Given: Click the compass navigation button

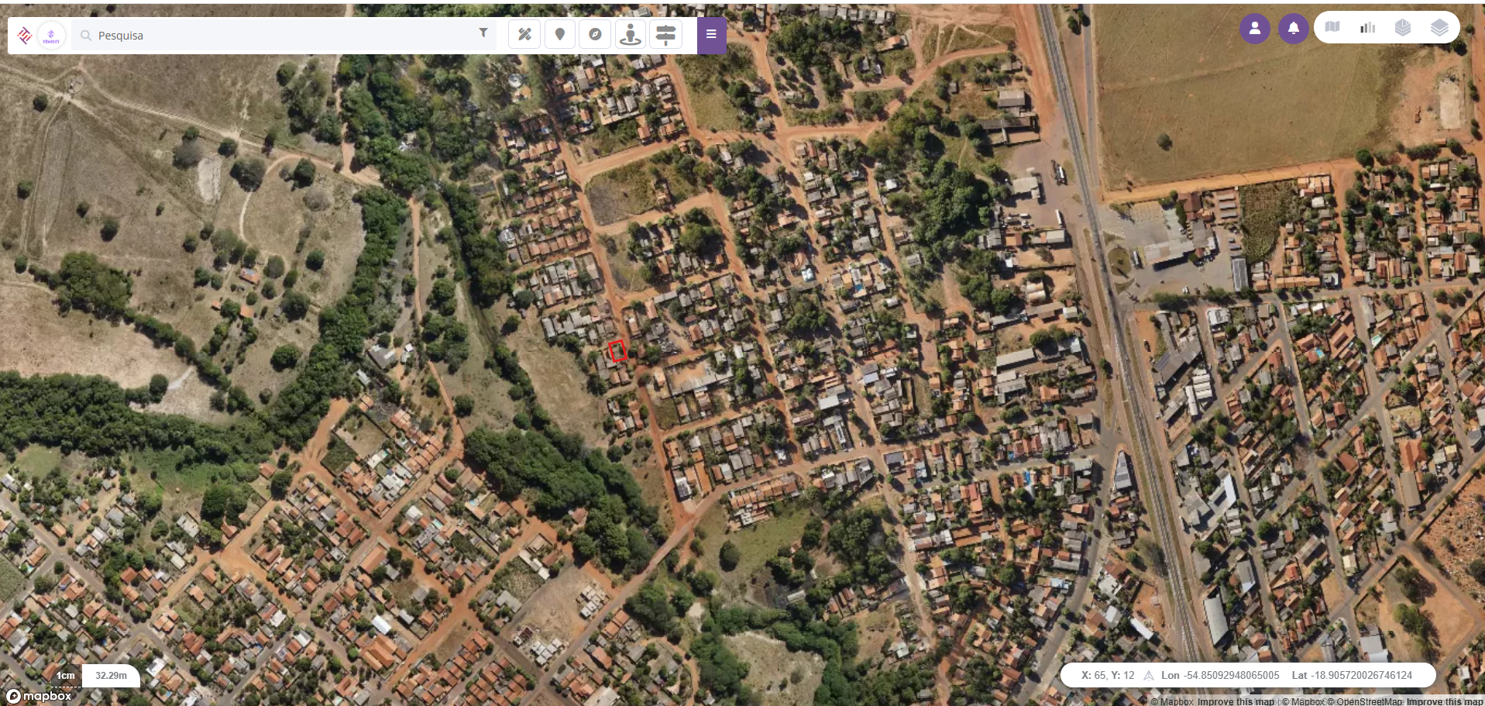Looking at the screenshot, I should (x=595, y=34).
